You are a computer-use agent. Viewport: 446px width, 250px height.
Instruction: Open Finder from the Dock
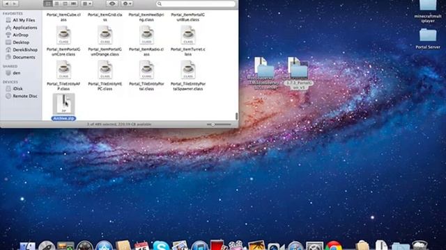tap(27, 246)
